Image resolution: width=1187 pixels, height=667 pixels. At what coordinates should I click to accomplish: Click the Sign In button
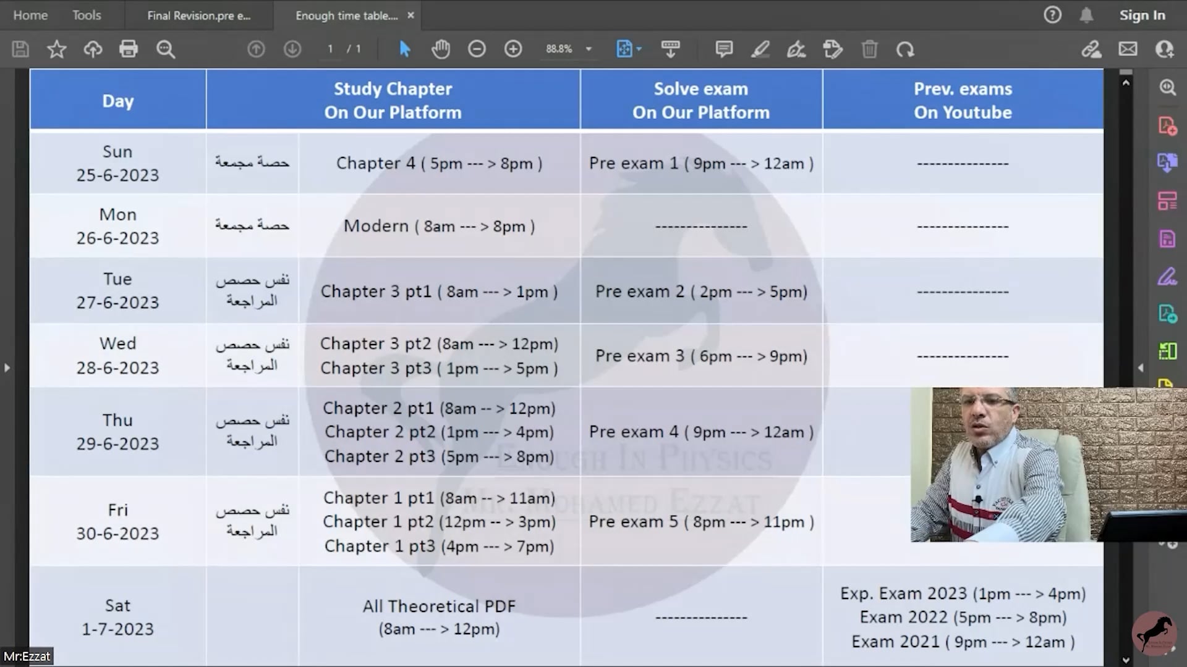pyautogui.click(x=1142, y=15)
